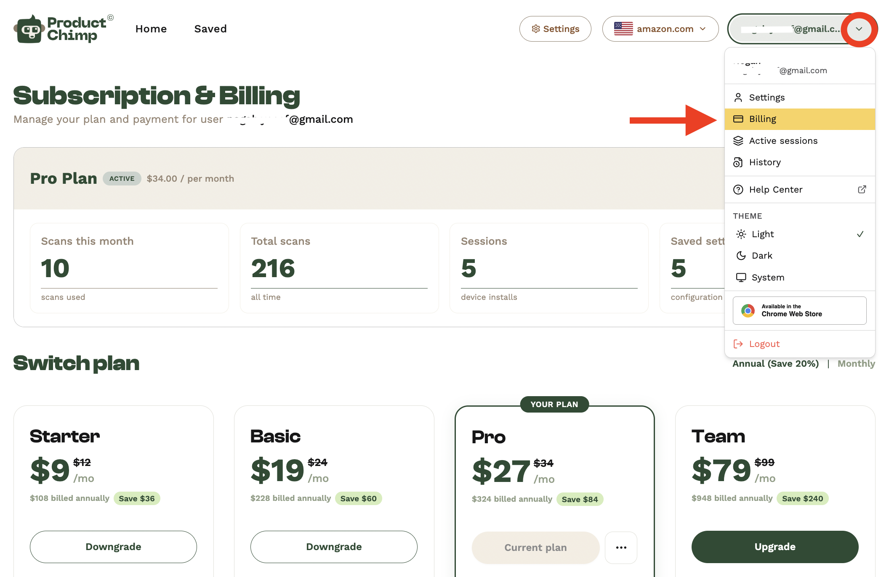Open the three-dot menu beside Current plan
This screenshot has width=889, height=577.
coord(621,548)
